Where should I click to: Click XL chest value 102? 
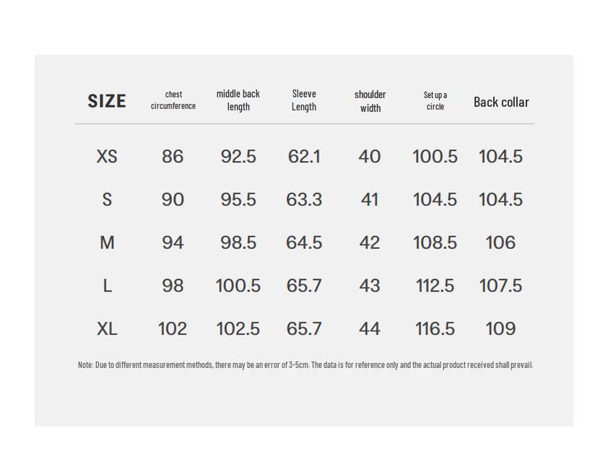coord(173,329)
